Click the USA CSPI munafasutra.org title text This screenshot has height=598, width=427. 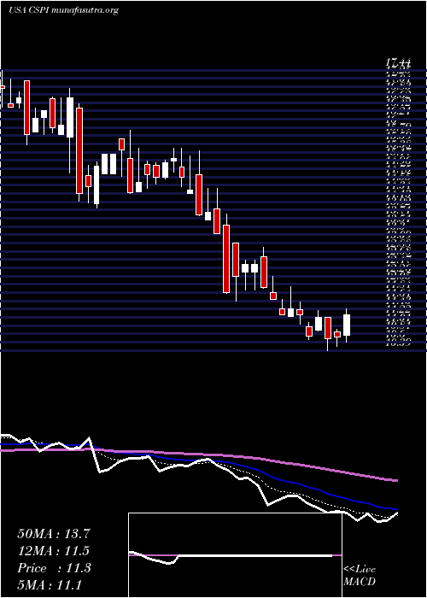click(63, 10)
